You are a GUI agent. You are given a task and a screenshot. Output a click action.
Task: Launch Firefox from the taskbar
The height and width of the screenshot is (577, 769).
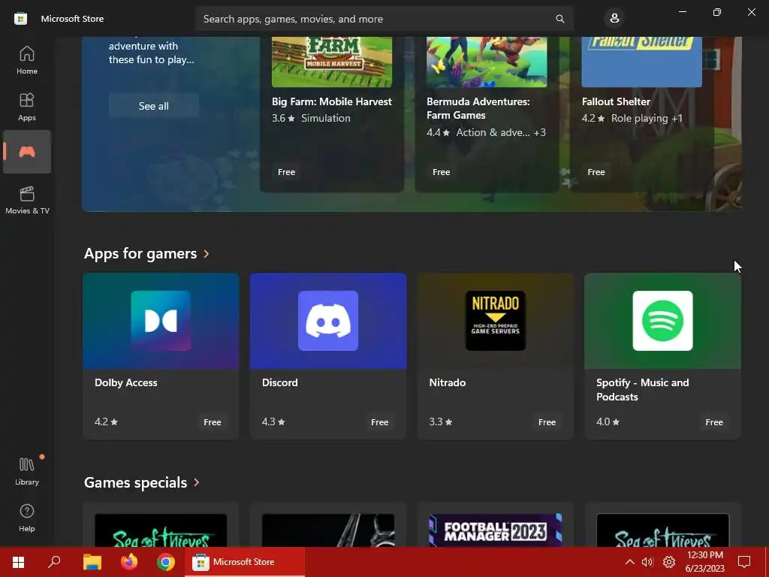pyautogui.click(x=129, y=562)
